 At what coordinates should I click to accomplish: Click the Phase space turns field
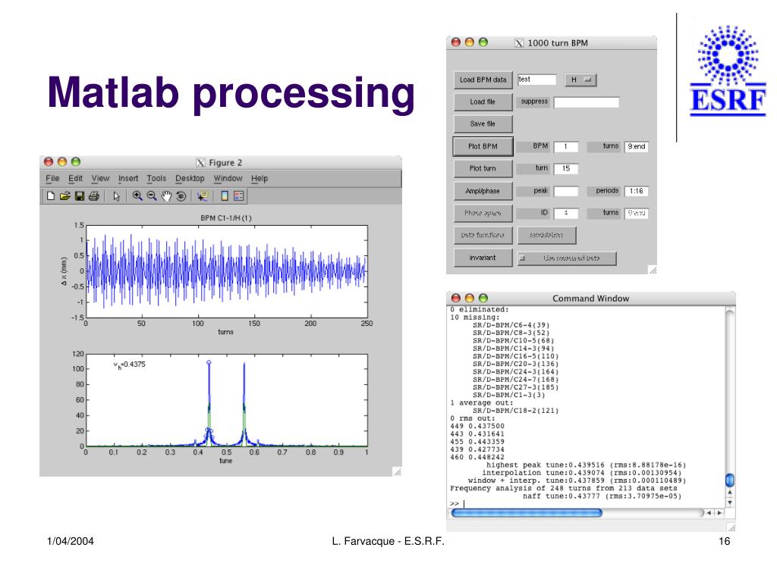pyautogui.click(x=637, y=213)
